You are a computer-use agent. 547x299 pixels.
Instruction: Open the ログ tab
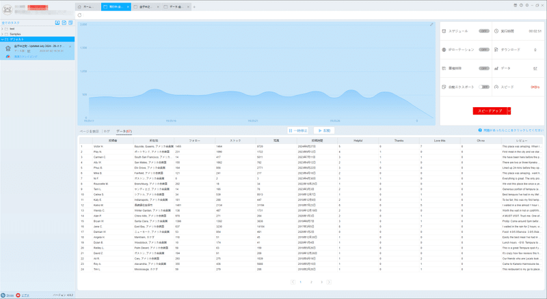point(107,131)
